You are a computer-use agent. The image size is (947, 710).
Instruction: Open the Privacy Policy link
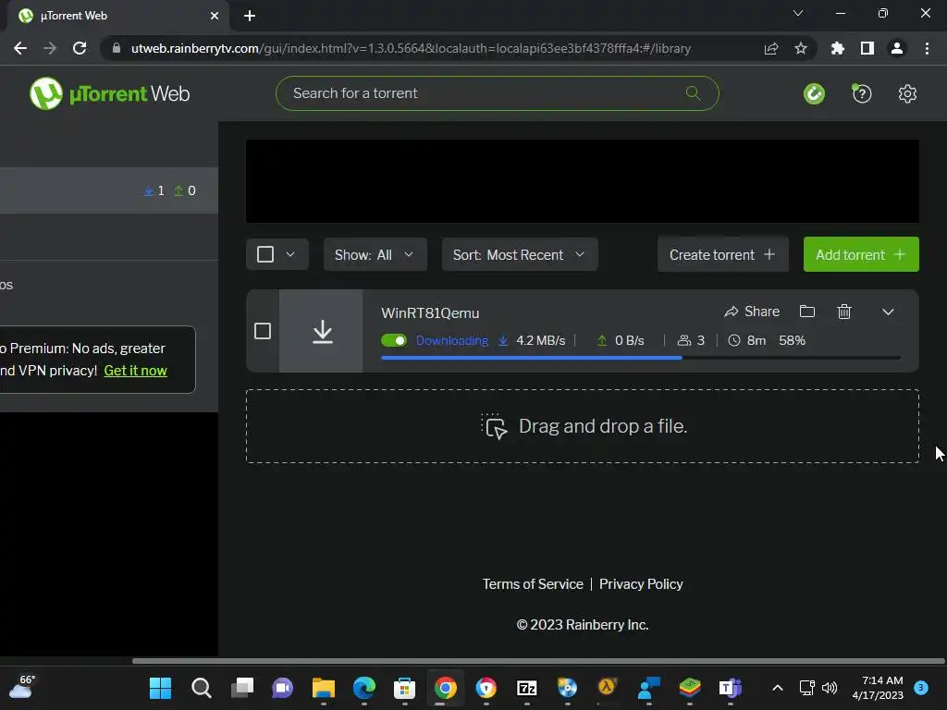(x=641, y=584)
